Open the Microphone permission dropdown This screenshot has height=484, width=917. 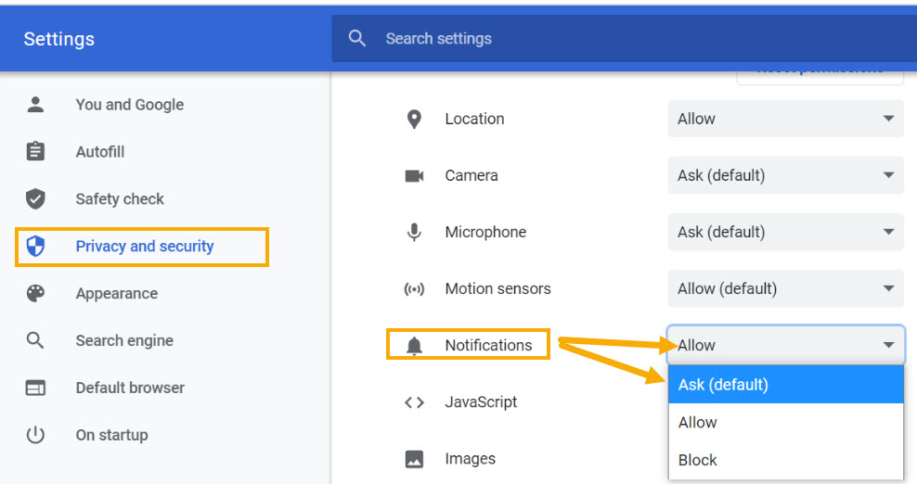[x=785, y=232]
